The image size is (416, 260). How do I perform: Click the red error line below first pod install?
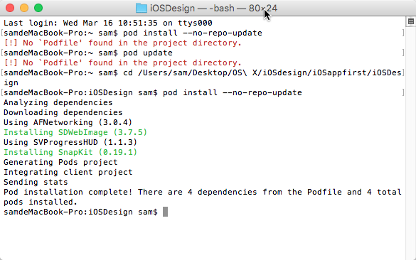tap(122, 43)
